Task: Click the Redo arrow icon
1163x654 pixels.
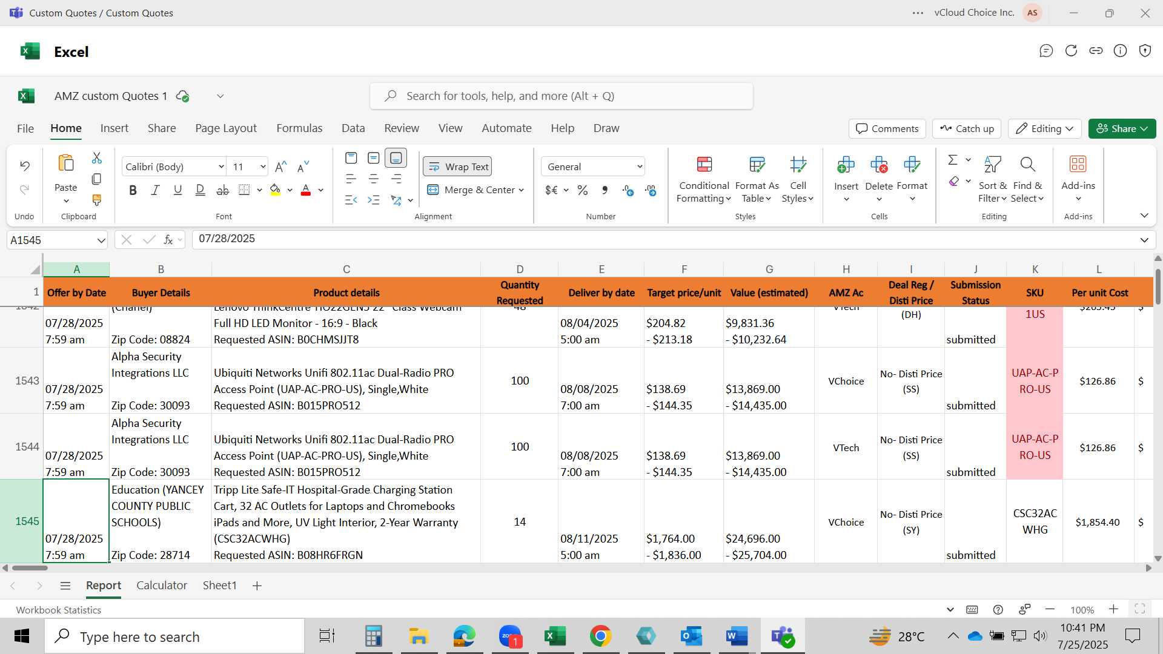Action: click(x=25, y=190)
